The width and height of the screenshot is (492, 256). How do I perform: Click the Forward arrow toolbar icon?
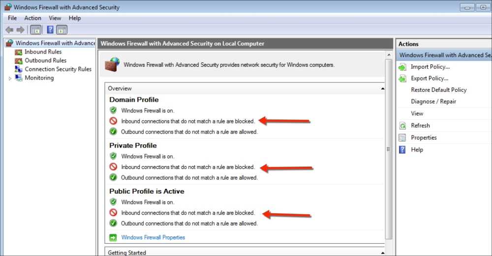pos(20,30)
